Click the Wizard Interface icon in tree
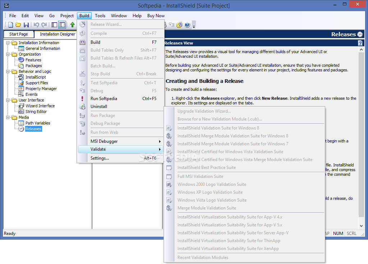This screenshot has width=368, height=264. click(x=21, y=106)
